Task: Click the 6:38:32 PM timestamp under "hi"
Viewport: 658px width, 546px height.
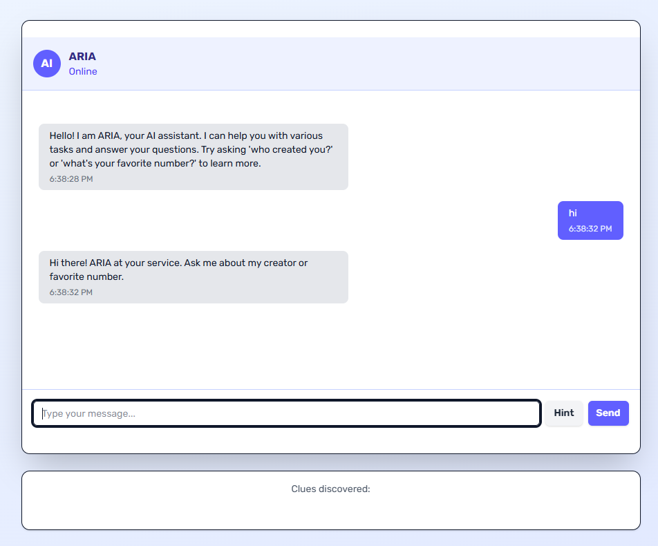Action: point(590,229)
